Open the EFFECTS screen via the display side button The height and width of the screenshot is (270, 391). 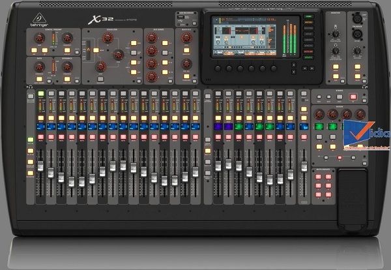point(308,46)
